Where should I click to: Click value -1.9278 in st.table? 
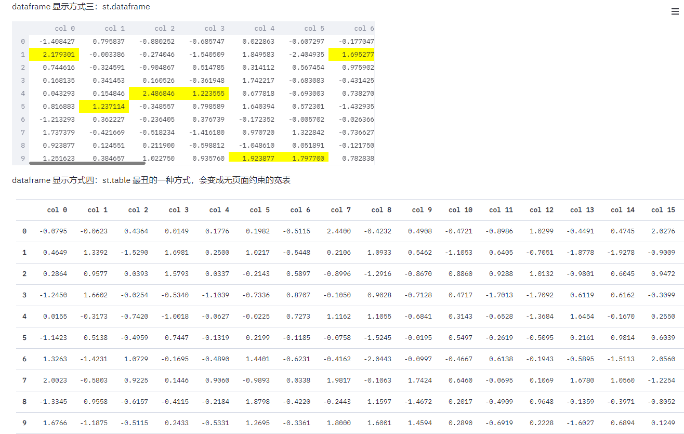[x=621, y=253]
